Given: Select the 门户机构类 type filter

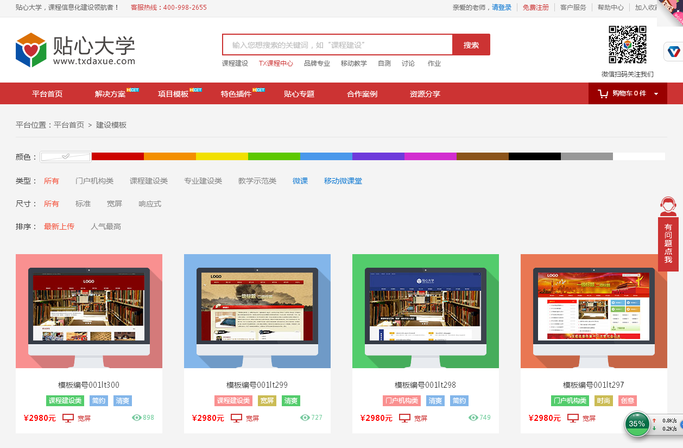Looking at the screenshot, I should [x=94, y=181].
